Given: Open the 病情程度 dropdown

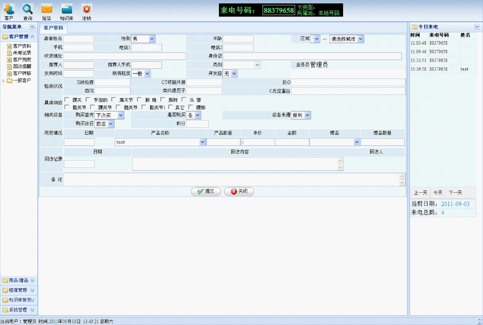Looking at the screenshot, I should click(141, 74).
